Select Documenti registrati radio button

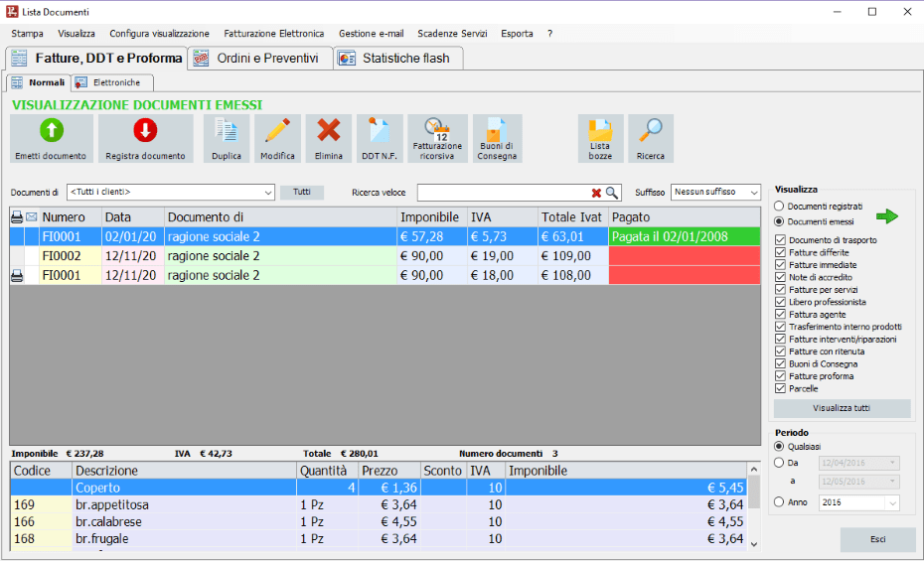[x=779, y=207]
